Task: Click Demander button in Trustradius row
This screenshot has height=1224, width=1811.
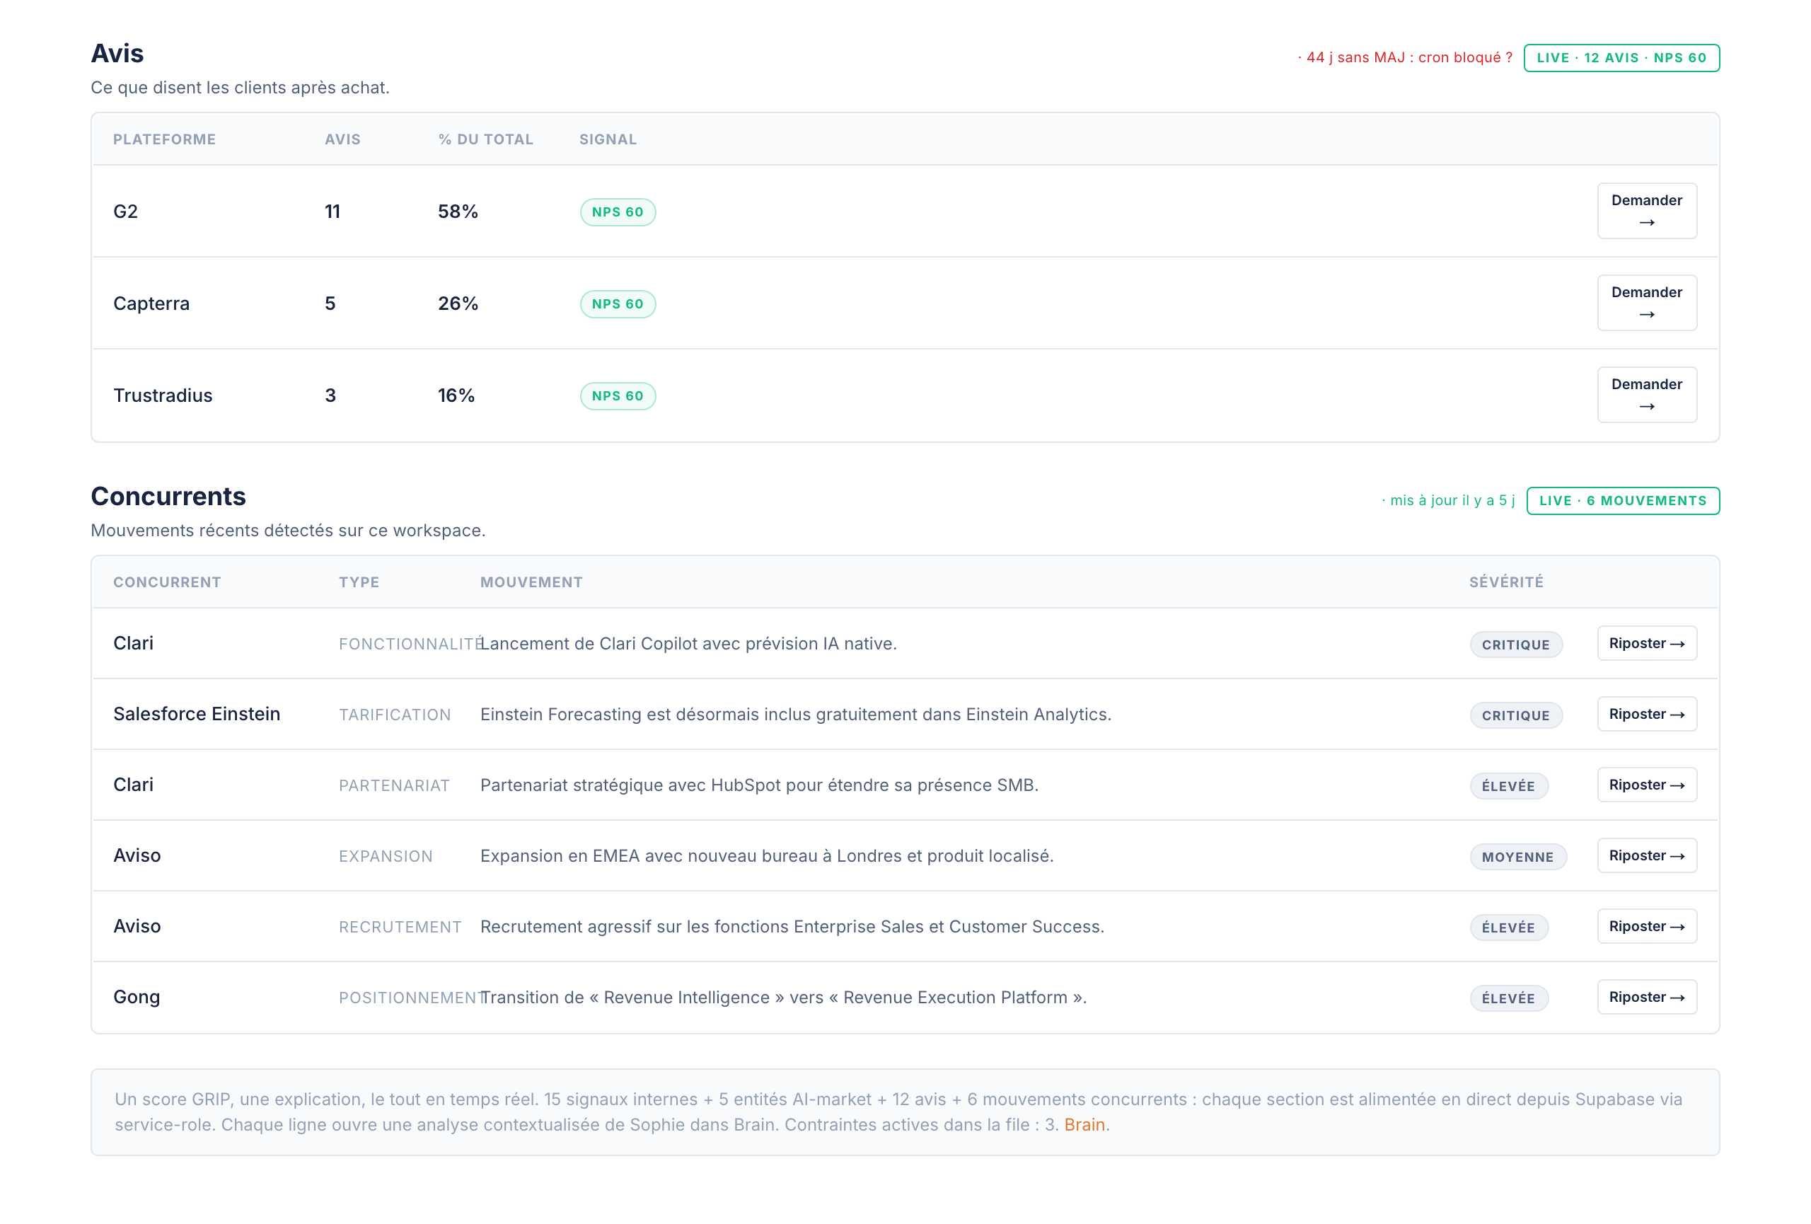Action: (x=1647, y=395)
